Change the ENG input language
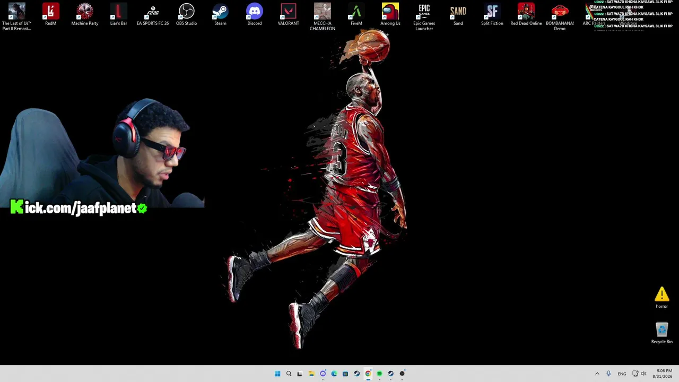This screenshot has width=679, height=382. [x=622, y=374]
